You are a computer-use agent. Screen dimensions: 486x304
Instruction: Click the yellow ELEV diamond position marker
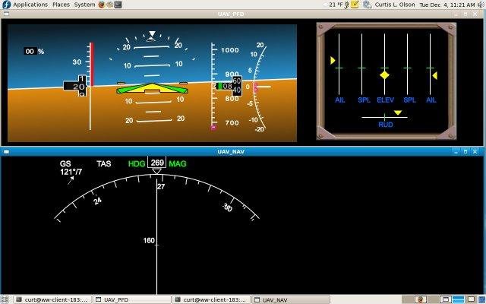click(385, 75)
